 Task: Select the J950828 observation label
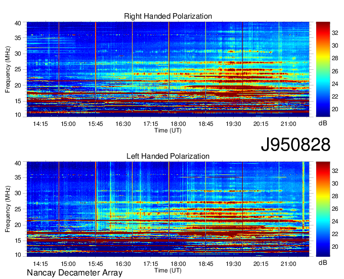(x=295, y=145)
